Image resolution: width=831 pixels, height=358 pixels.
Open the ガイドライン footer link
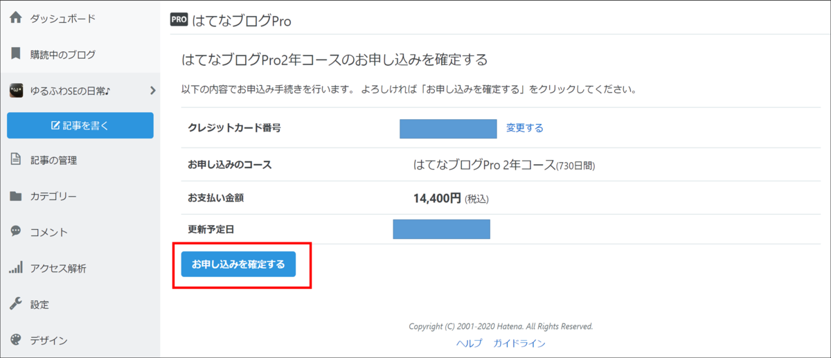click(x=519, y=343)
